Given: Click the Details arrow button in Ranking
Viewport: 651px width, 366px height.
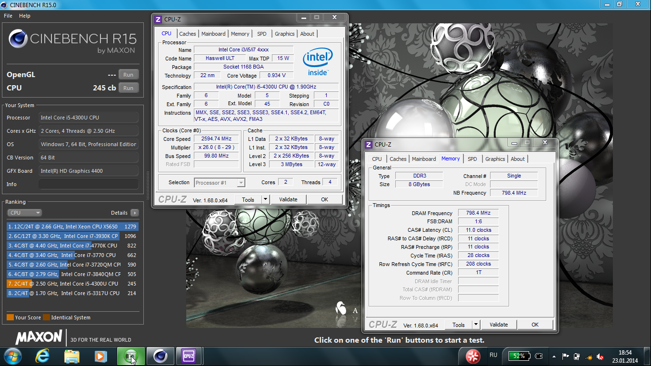Looking at the screenshot, I should 135,213.
